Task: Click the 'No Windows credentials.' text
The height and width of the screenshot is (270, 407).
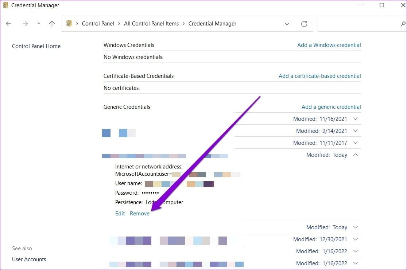Action: tap(133, 57)
